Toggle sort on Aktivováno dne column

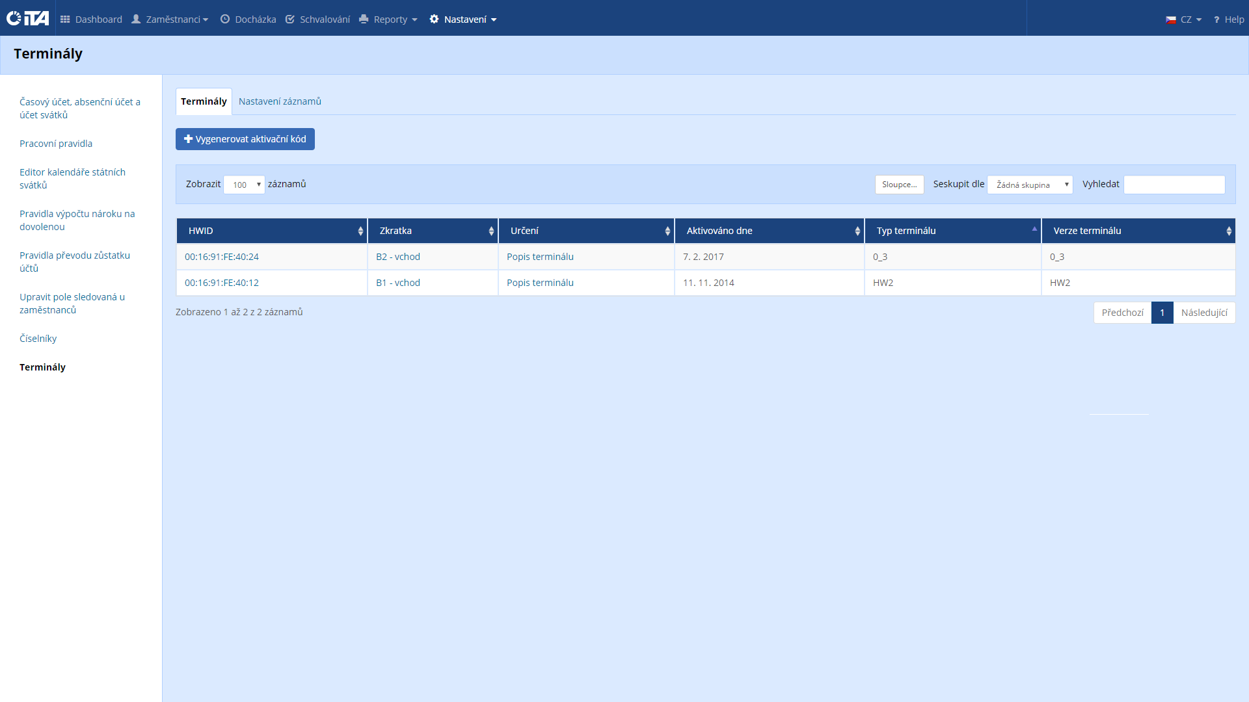(x=857, y=231)
